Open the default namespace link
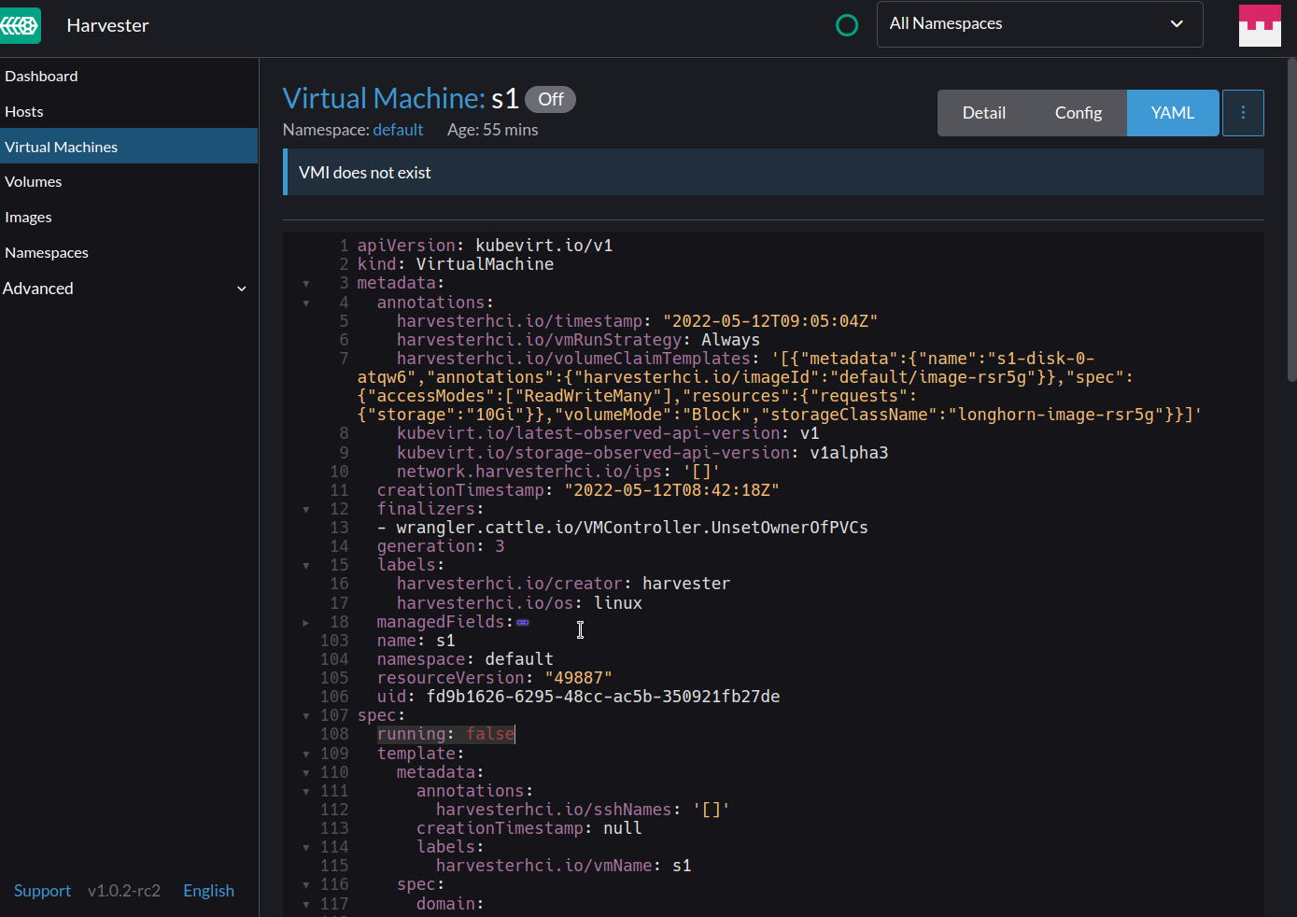Viewport: 1297px width, 917px height. (x=398, y=130)
